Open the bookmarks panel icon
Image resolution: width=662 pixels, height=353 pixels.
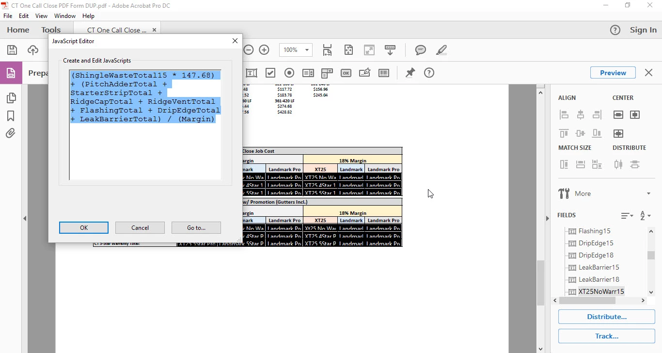(x=11, y=116)
